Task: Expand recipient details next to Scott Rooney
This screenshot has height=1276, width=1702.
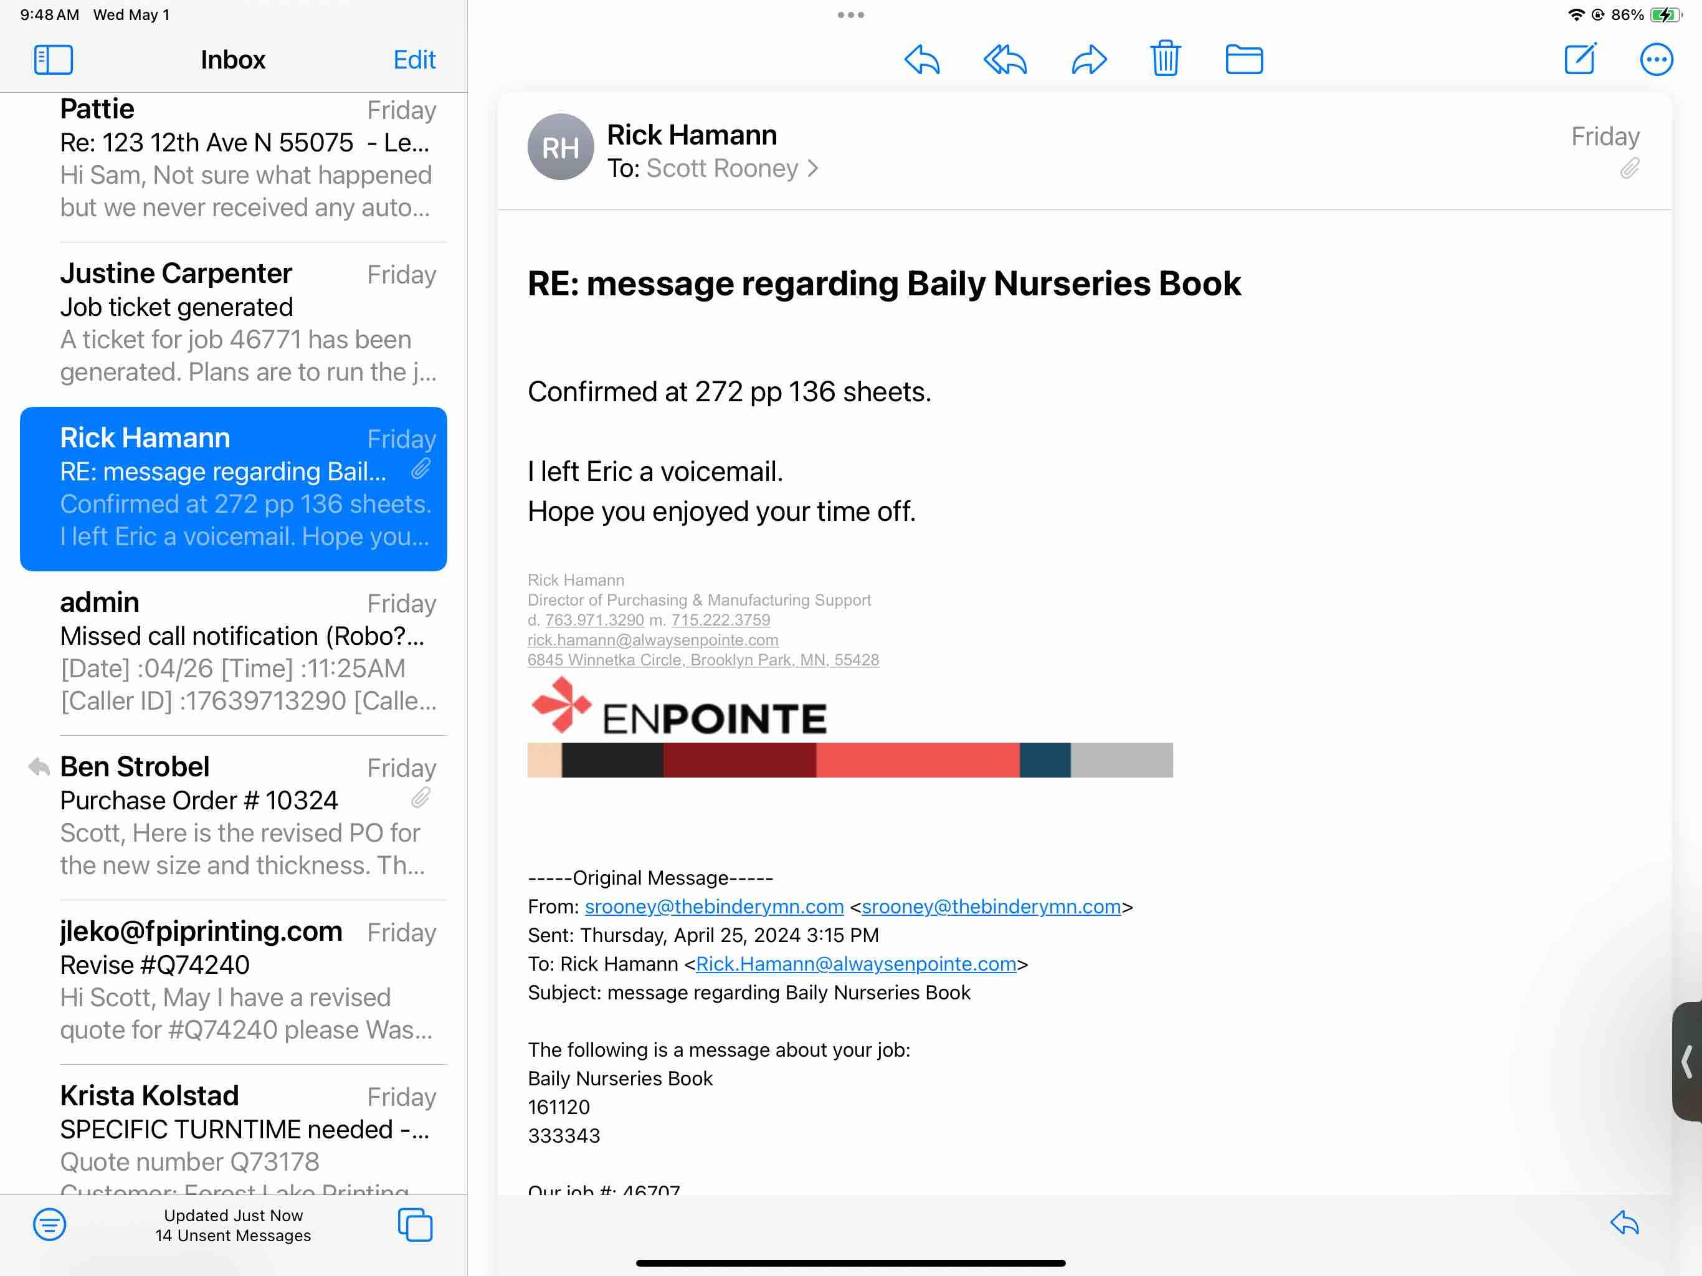Action: tap(812, 168)
